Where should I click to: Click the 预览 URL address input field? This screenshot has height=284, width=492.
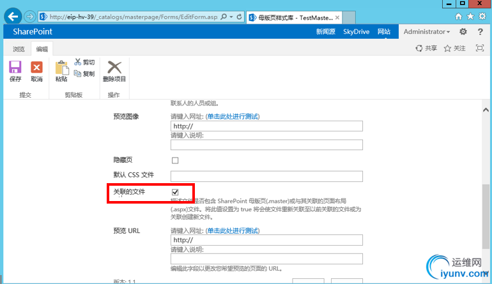click(x=266, y=240)
